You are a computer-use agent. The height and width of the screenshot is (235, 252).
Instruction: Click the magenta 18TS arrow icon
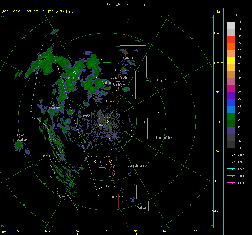[231, 182]
